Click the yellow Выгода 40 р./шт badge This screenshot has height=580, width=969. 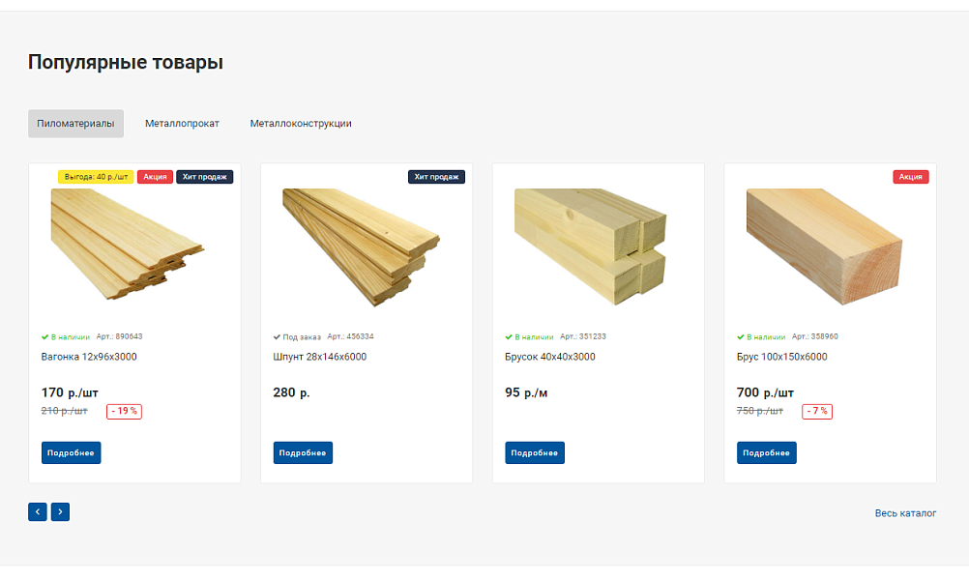[96, 177]
